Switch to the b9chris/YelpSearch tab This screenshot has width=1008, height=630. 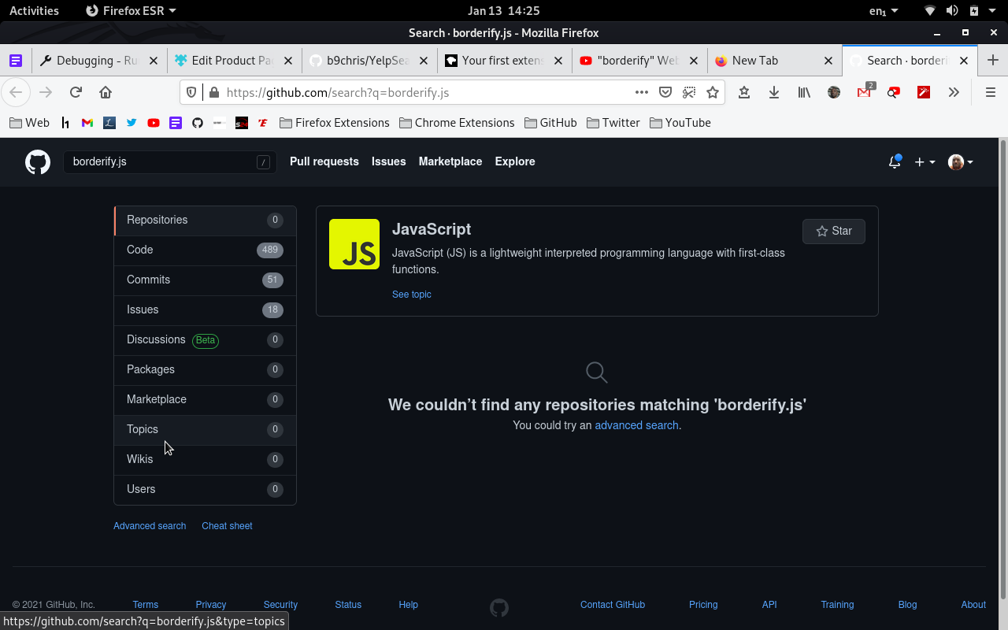tap(369, 61)
